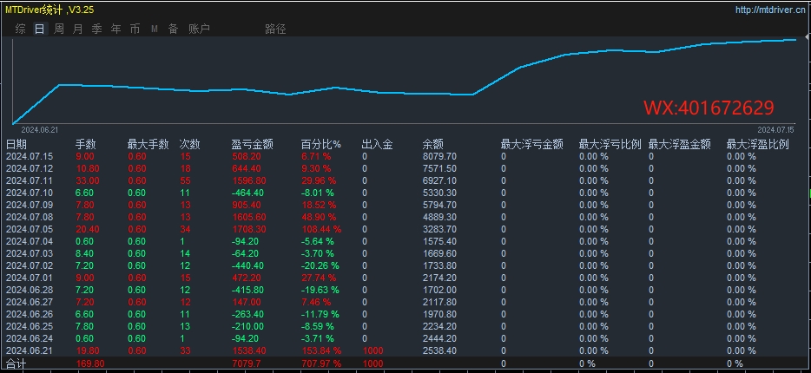Click the 次数 column header
The width and height of the screenshot is (811, 373).
click(190, 145)
